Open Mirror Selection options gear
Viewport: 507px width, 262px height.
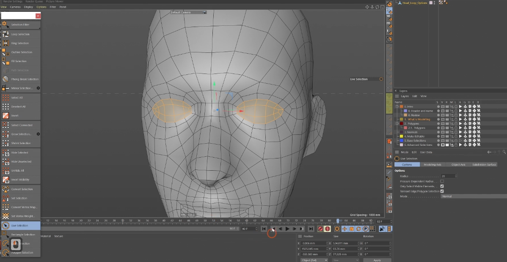point(38,88)
